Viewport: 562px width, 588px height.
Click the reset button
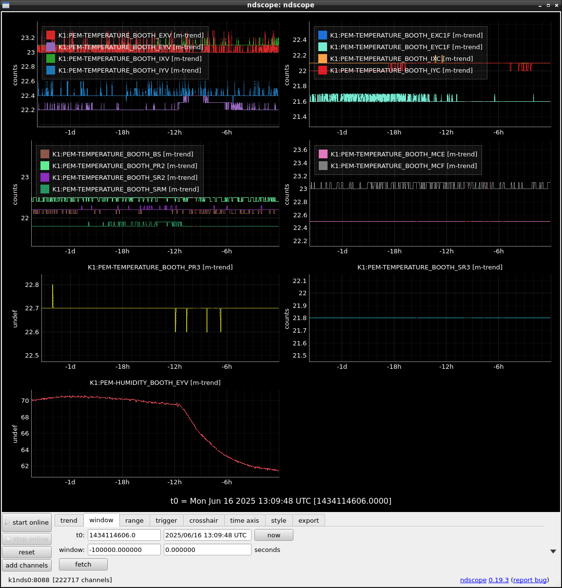click(27, 552)
